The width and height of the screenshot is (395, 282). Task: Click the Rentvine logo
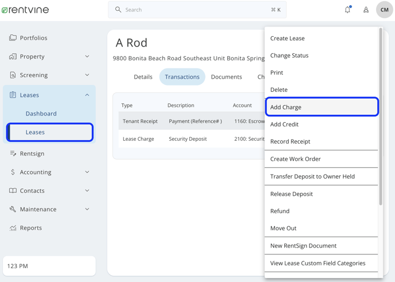coord(25,10)
